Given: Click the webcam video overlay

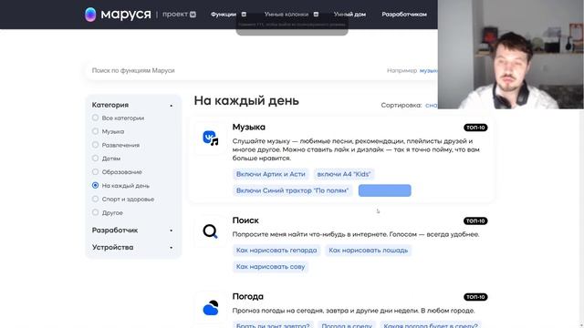Looking at the screenshot, I should [511, 55].
